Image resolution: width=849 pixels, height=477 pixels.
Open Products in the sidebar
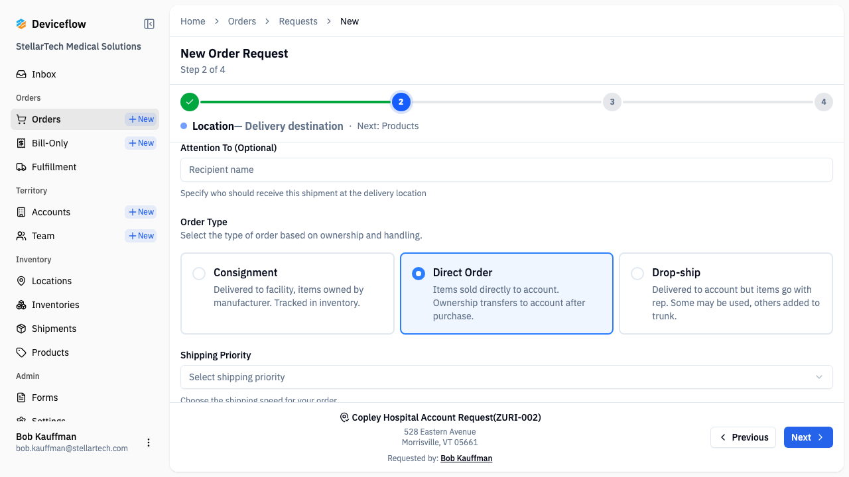(85, 352)
